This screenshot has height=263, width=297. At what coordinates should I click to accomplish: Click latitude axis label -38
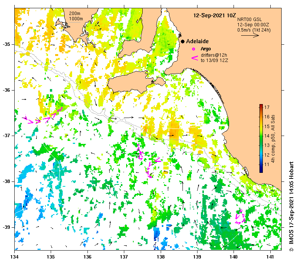6,181
